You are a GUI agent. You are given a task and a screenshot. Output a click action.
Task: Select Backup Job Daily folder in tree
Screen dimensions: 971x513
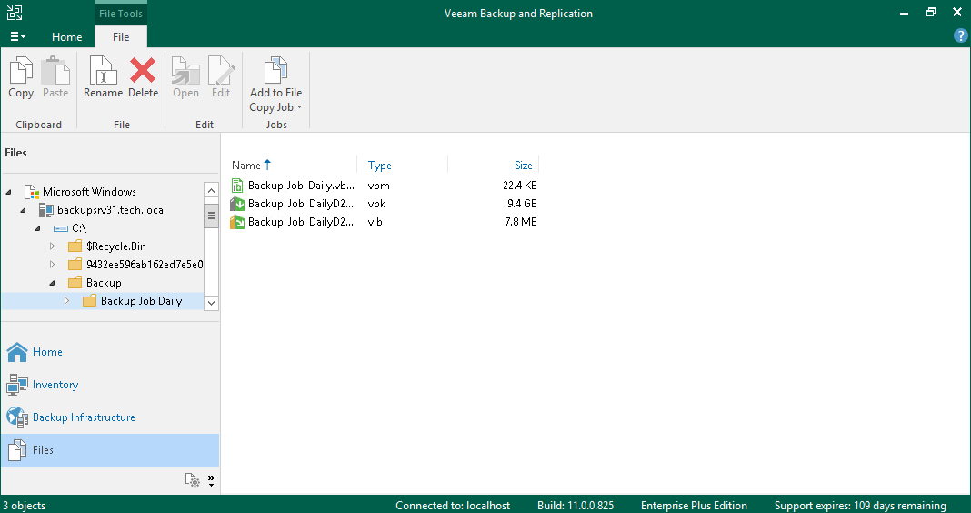point(141,301)
